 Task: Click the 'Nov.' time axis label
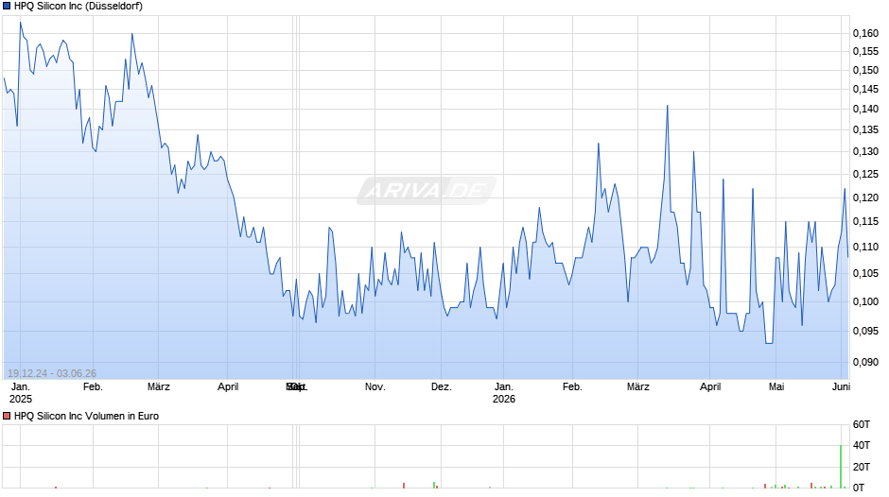[x=375, y=386]
